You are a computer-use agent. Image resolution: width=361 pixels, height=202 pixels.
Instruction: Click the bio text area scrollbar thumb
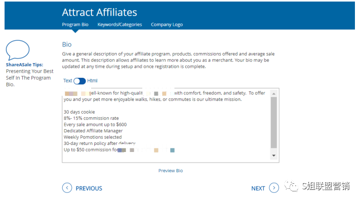pyautogui.click(x=274, y=121)
